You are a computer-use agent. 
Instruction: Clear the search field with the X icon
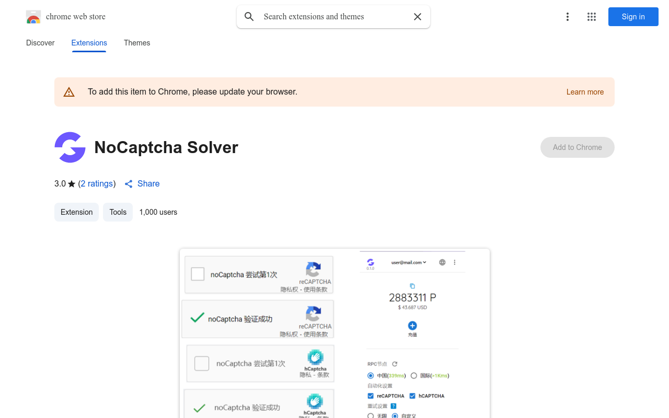pyautogui.click(x=417, y=17)
